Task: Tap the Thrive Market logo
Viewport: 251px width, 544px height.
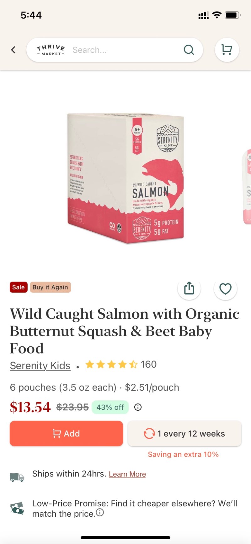Action: pyautogui.click(x=51, y=50)
